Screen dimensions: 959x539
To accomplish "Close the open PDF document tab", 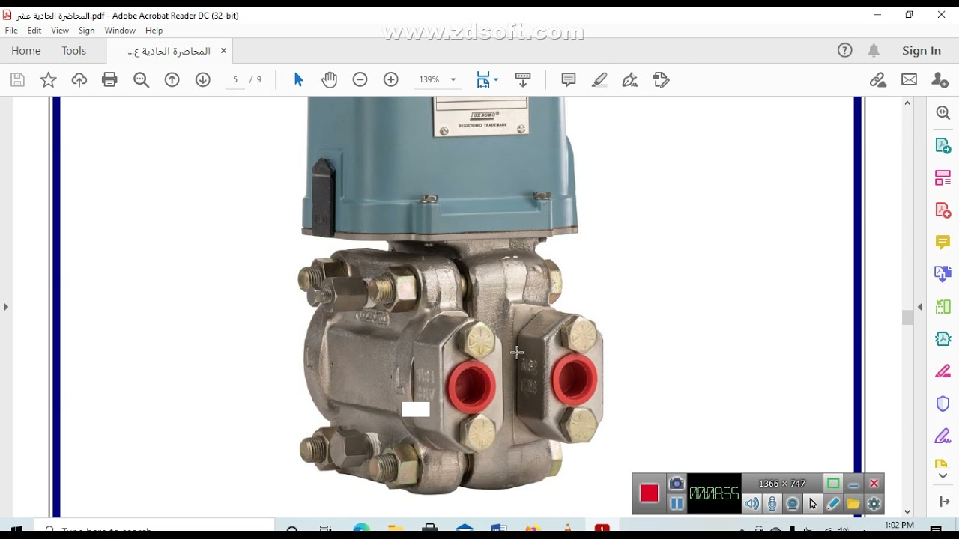I will click(x=223, y=51).
